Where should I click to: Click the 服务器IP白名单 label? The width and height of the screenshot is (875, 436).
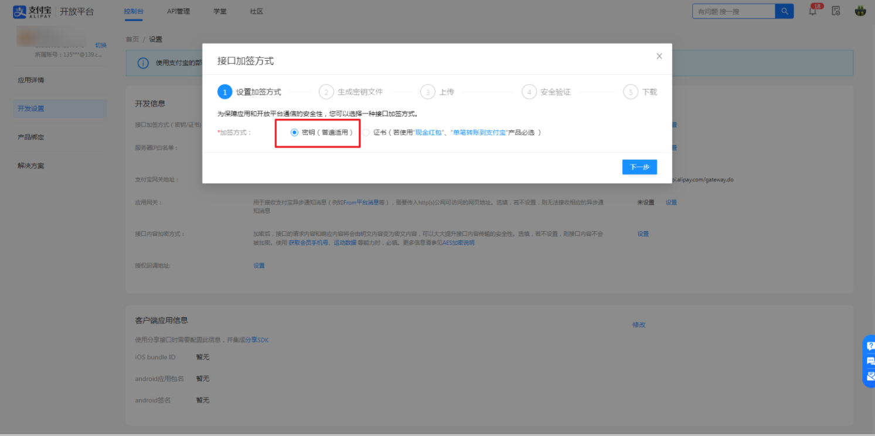156,147
